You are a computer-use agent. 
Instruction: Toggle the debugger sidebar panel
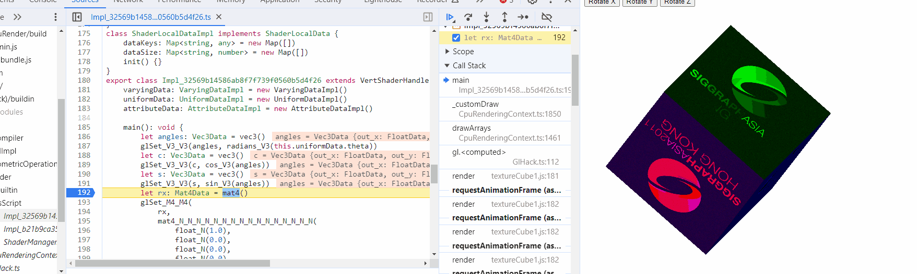[x=428, y=17]
